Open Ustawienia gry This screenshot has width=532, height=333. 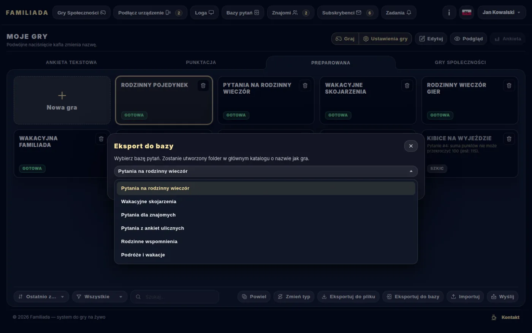(x=385, y=39)
